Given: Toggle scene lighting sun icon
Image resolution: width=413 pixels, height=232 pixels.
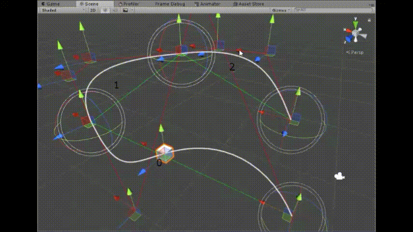Looking at the screenshot, I should click(105, 10).
